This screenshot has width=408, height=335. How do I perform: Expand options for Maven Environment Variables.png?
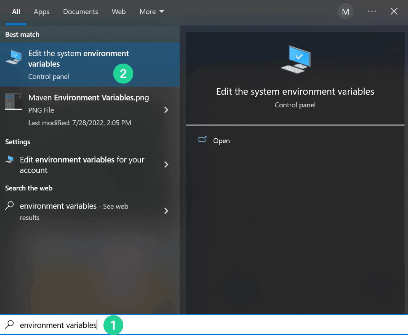pyautogui.click(x=166, y=110)
